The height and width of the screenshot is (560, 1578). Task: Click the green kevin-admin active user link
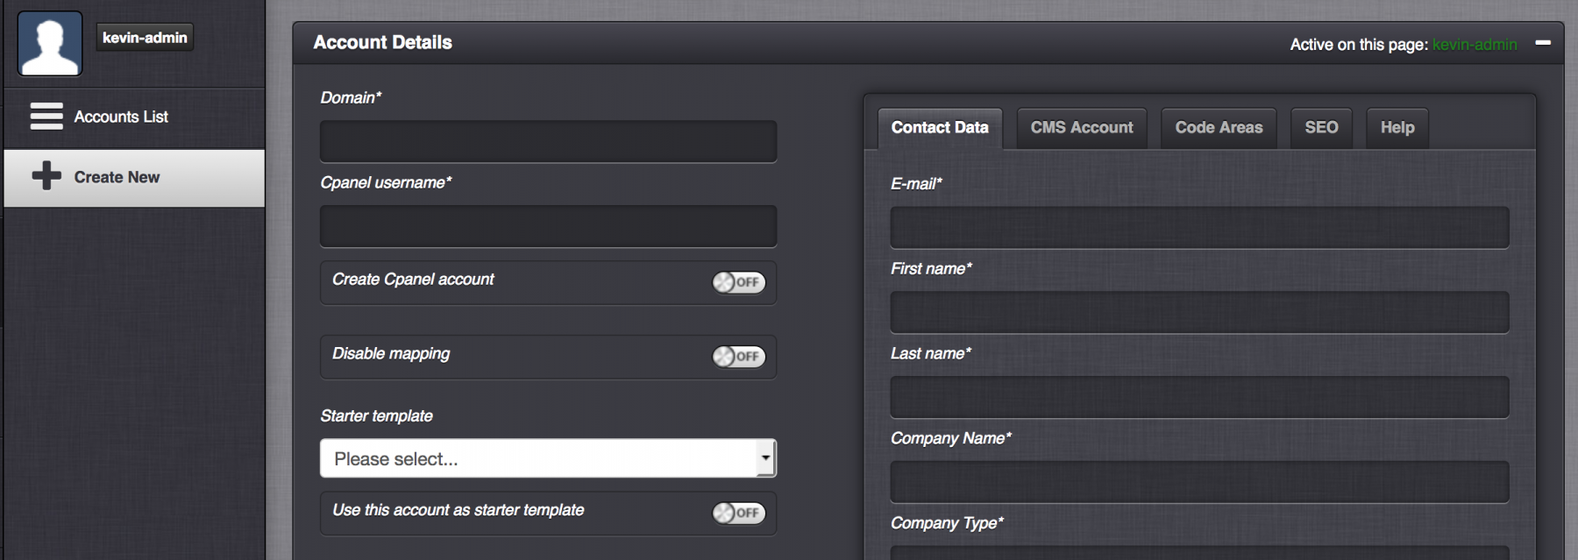[1475, 45]
